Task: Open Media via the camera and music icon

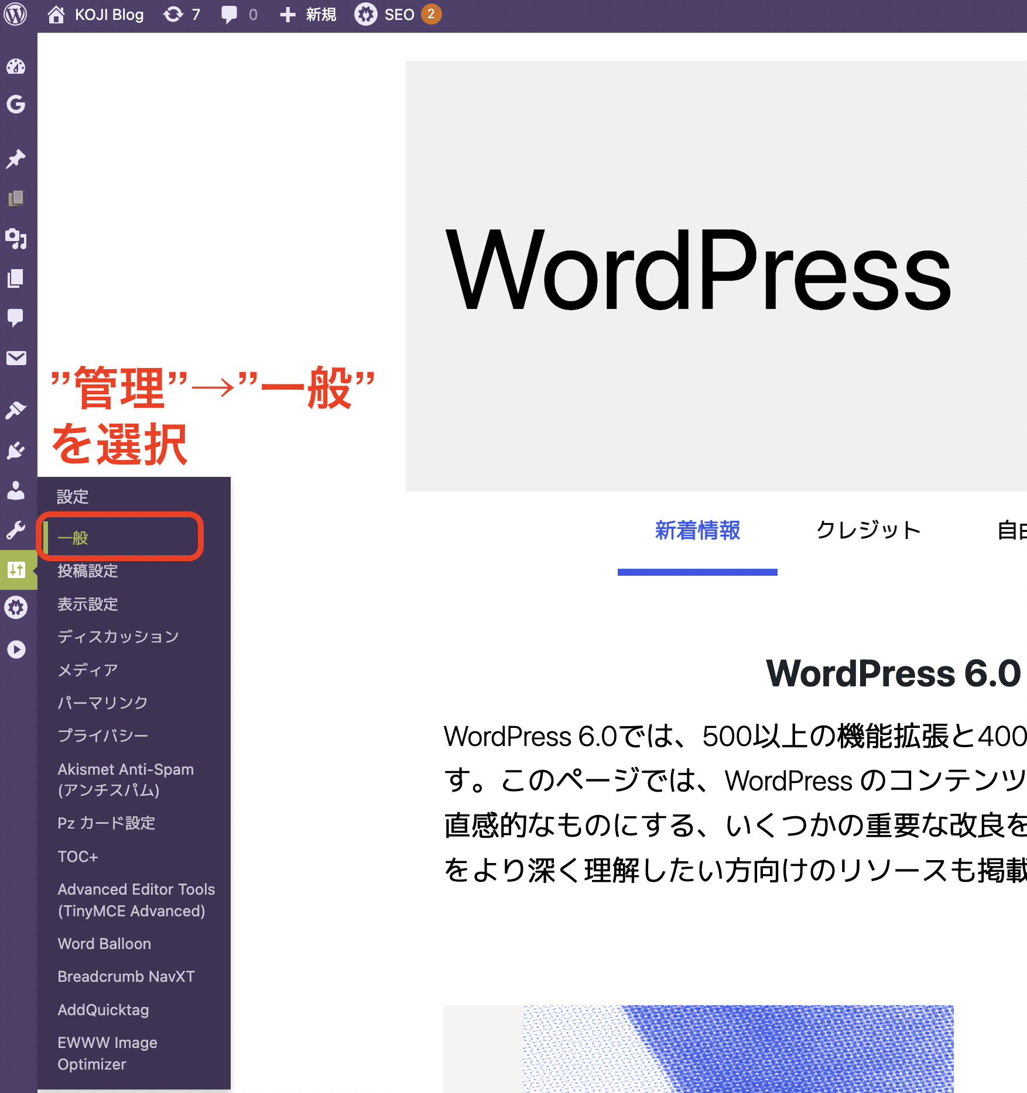Action: 16,238
